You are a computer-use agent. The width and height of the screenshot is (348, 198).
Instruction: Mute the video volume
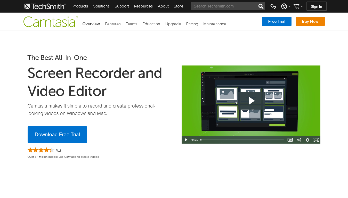pyautogui.click(x=299, y=140)
